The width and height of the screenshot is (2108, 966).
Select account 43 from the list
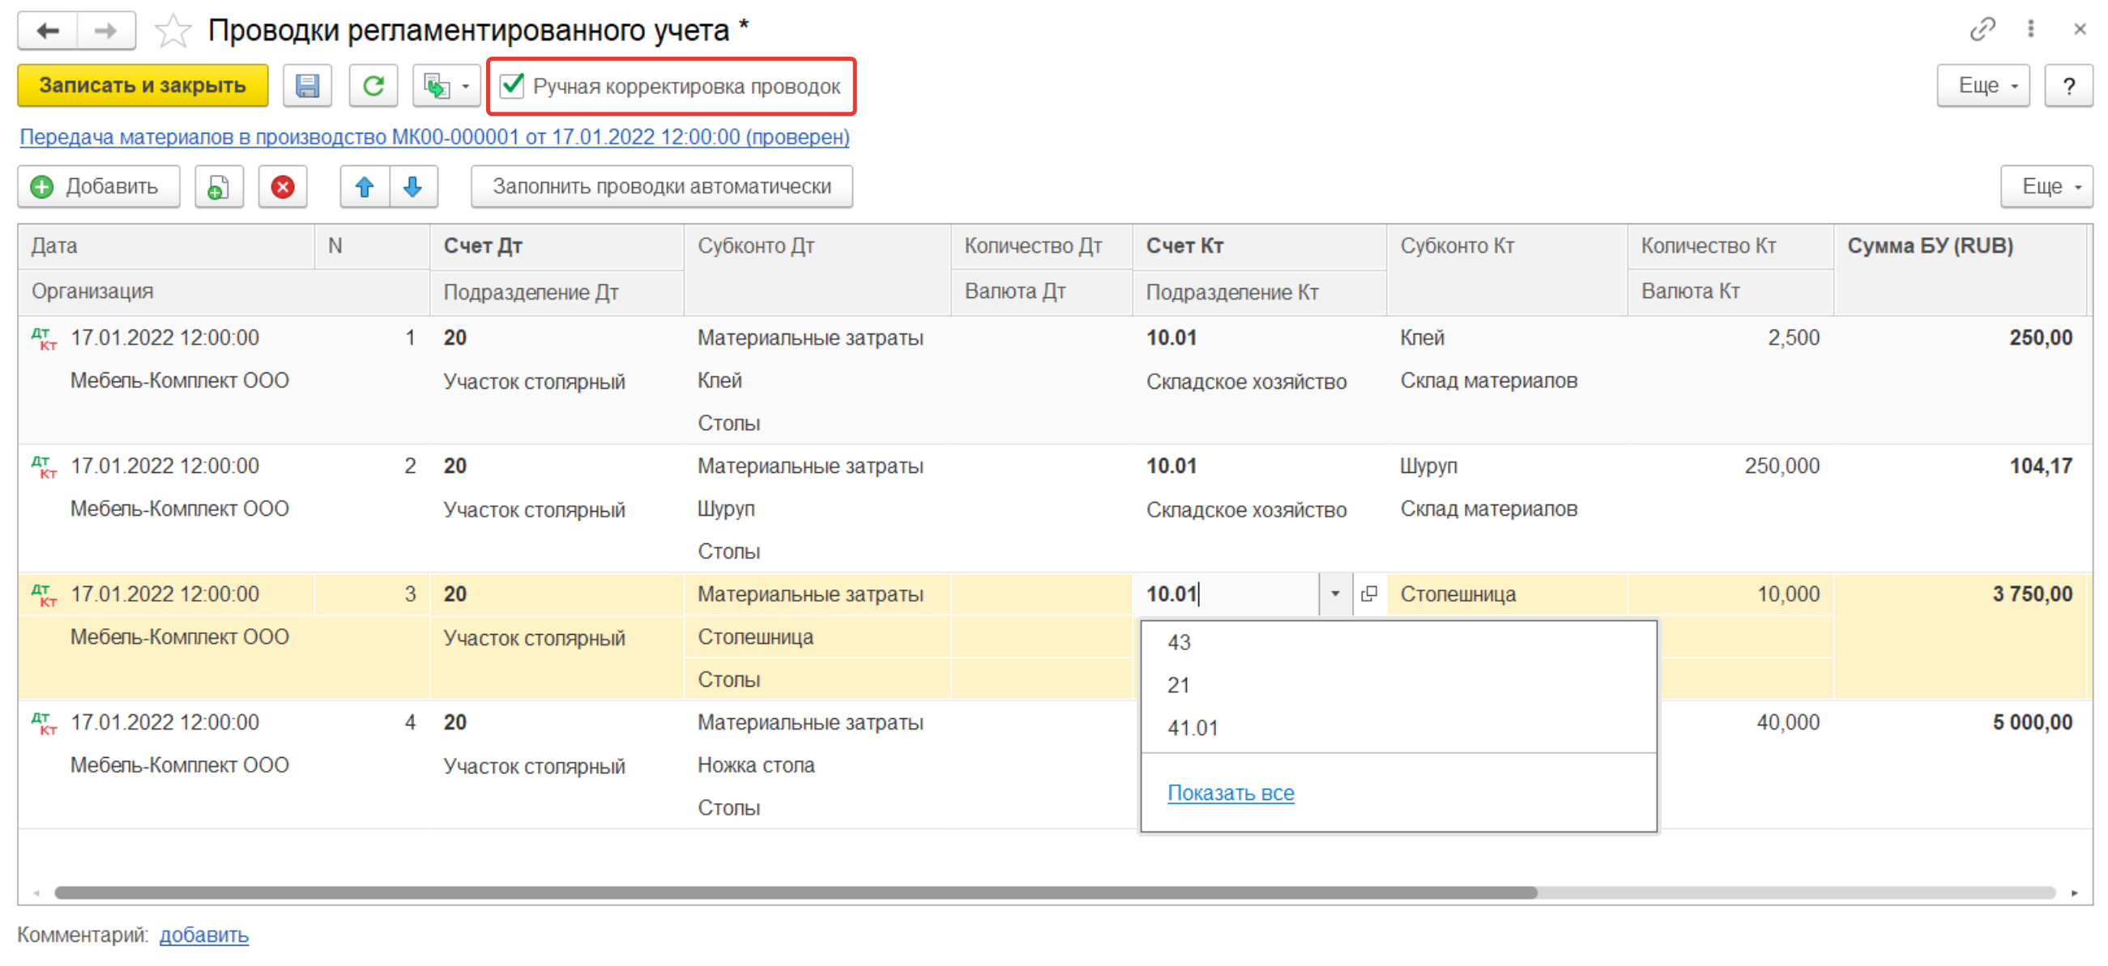tap(1179, 643)
